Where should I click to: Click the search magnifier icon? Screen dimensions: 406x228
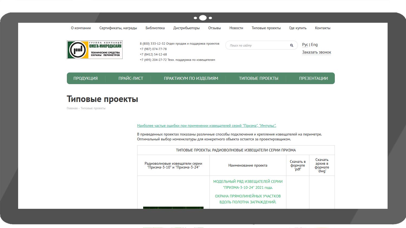click(x=292, y=45)
